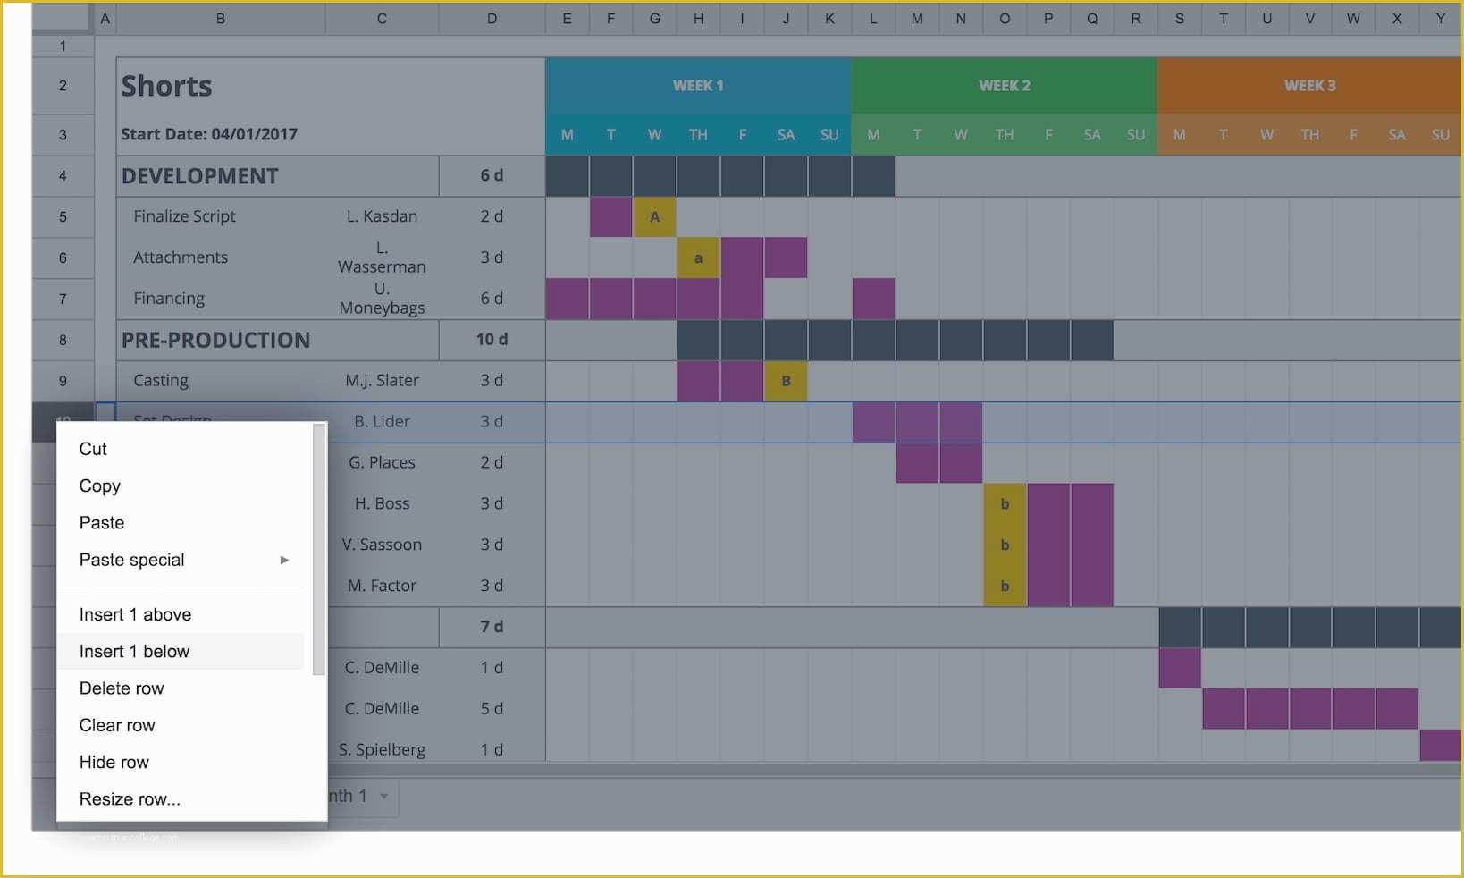Image resolution: width=1464 pixels, height=878 pixels.
Task: Select row 9 header
Action: pos(63,381)
